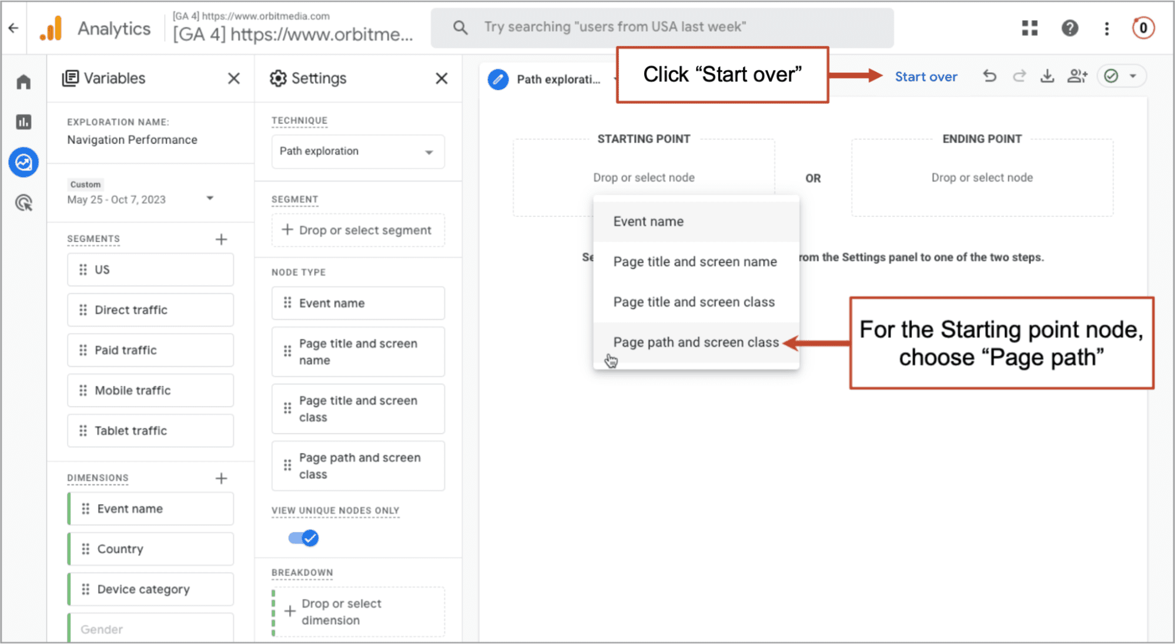This screenshot has height=644, width=1175.
Task: Choose Event name from node menu
Action: click(x=648, y=222)
